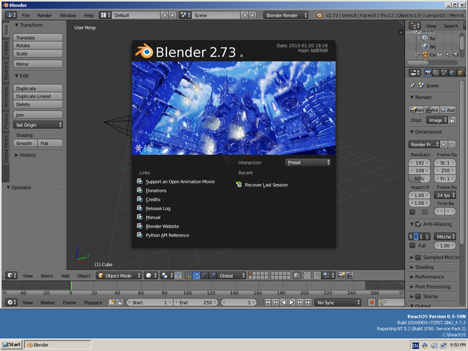Click the Duplicate Linked button
Image resolution: width=468 pixels, height=351 pixels.
point(38,96)
